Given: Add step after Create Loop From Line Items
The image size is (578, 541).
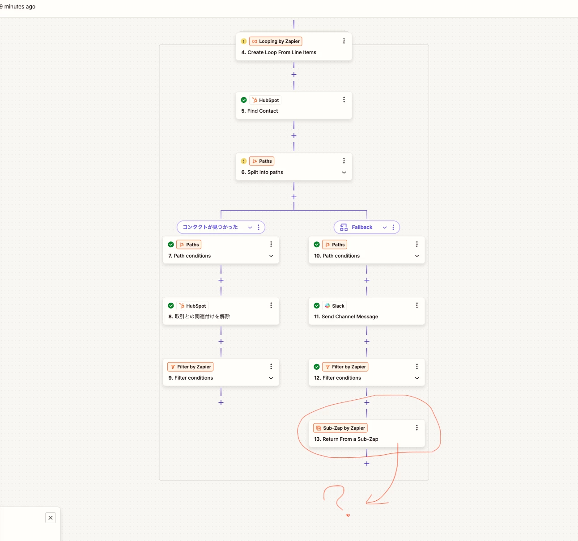Looking at the screenshot, I should 294,75.
